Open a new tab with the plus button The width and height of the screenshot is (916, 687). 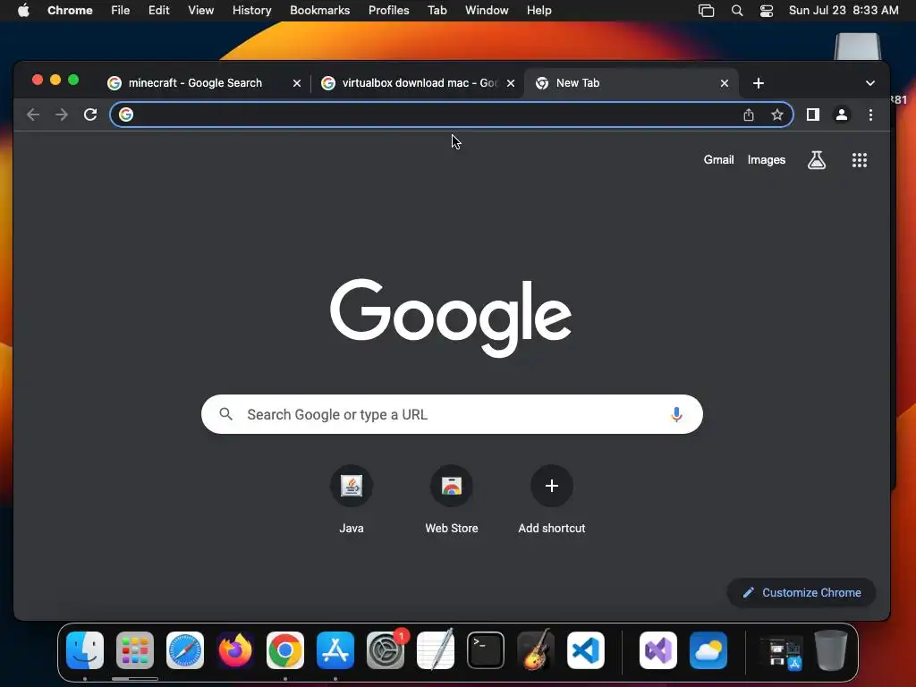[759, 83]
